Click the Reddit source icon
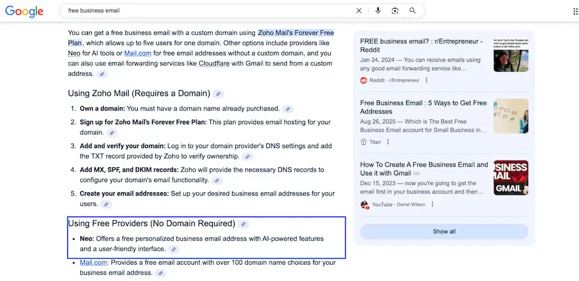This screenshot has width=579, height=281. point(364,80)
